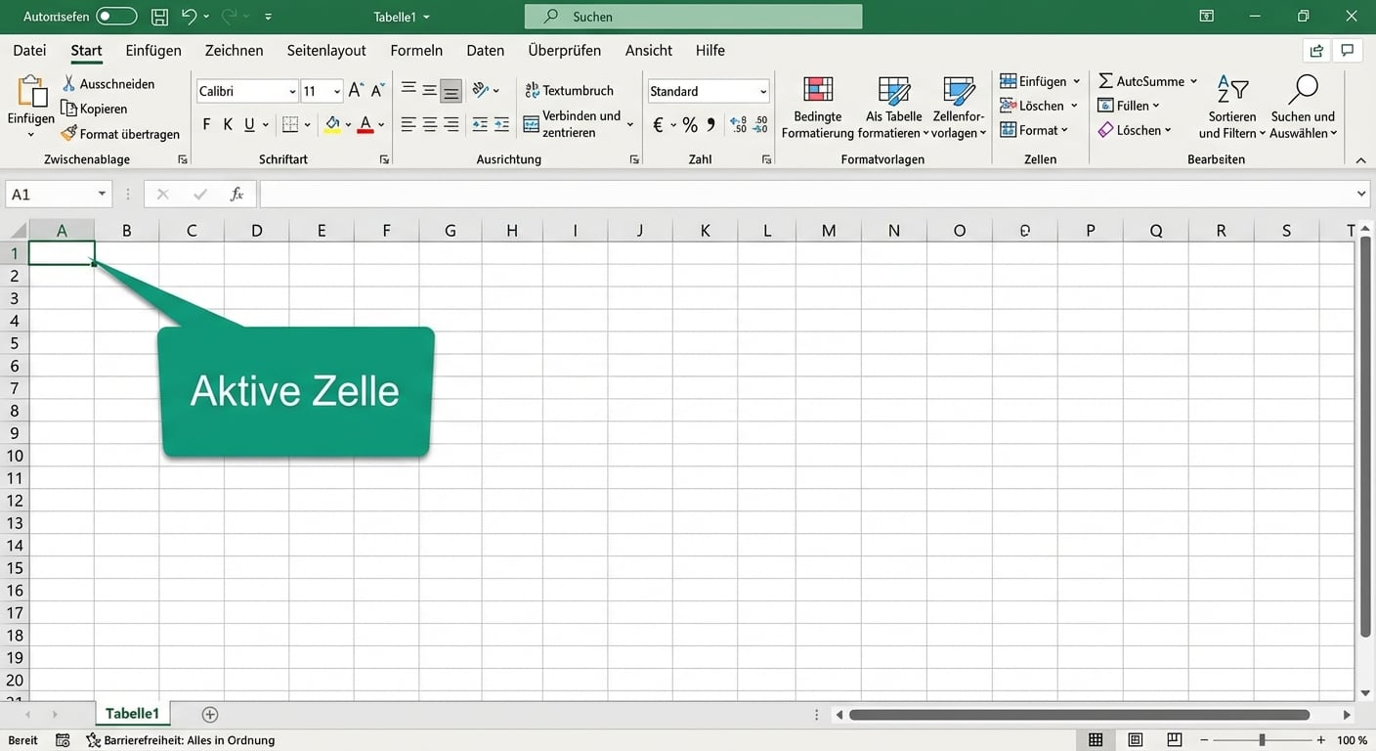Toggle middle vertical alignment
This screenshot has width=1376, height=751.
pyautogui.click(x=430, y=90)
